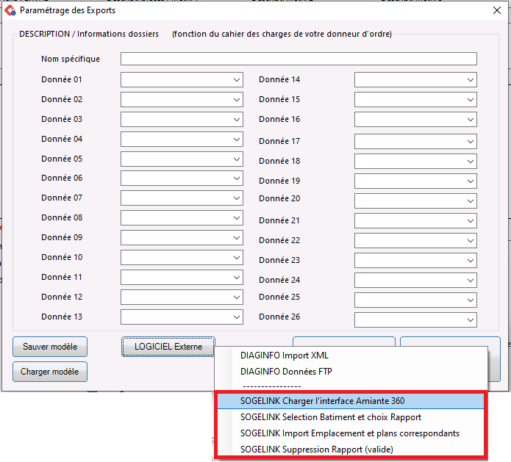Image resolution: width=511 pixels, height=462 pixels.
Task: Open the Donnée 10 dropdown
Action: (182, 258)
